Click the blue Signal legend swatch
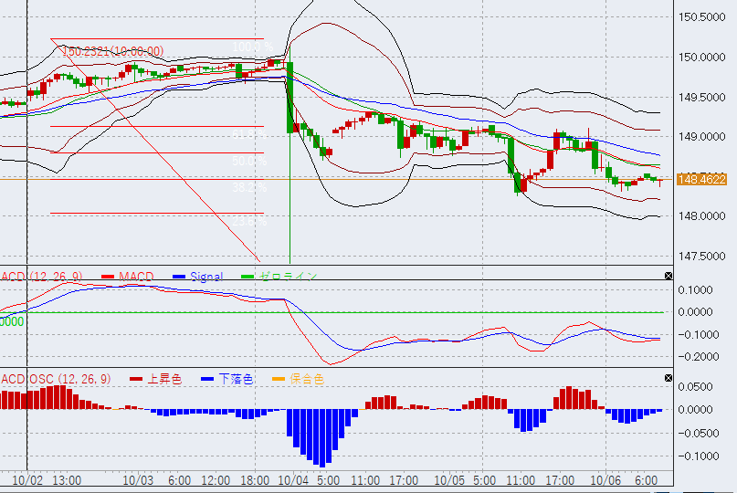Image resolution: width=737 pixels, height=493 pixels. 177,277
